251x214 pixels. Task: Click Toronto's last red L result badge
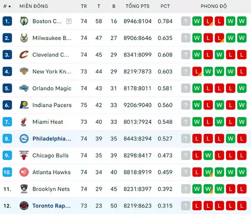[x=242, y=206]
